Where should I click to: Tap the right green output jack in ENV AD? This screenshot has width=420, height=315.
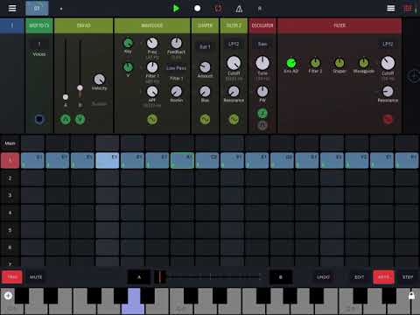point(80,119)
